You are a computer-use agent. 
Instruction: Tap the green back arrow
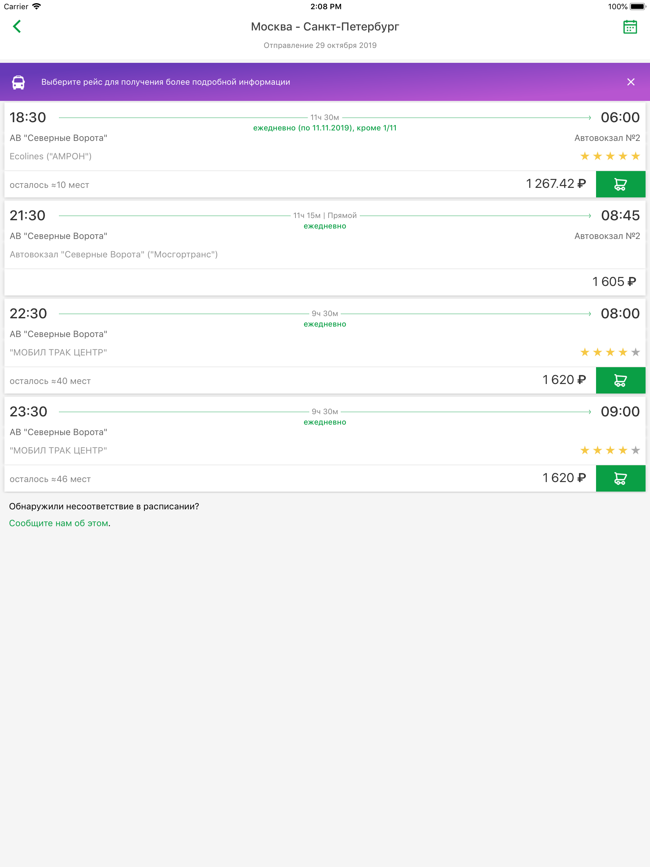[17, 27]
